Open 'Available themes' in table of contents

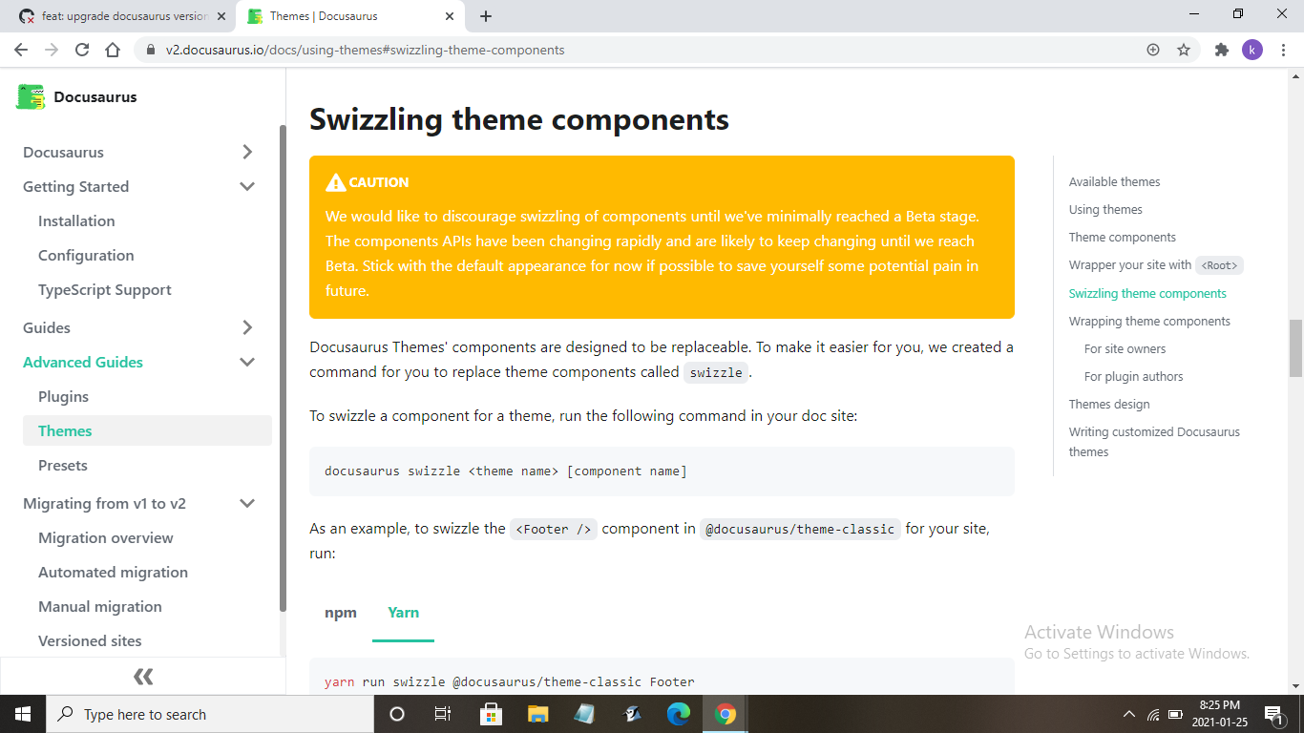1114,181
